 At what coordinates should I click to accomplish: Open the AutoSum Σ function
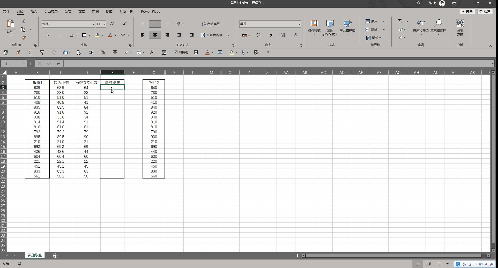(400, 21)
